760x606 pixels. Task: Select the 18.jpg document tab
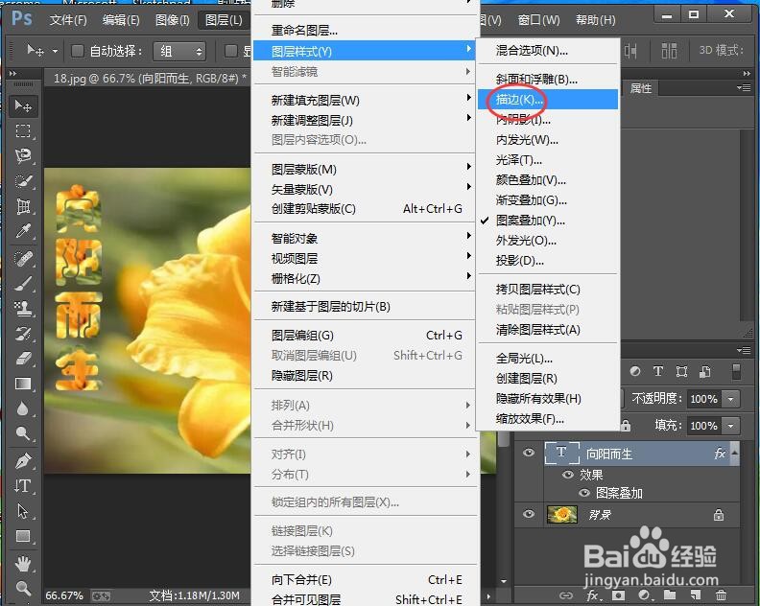[150, 78]
